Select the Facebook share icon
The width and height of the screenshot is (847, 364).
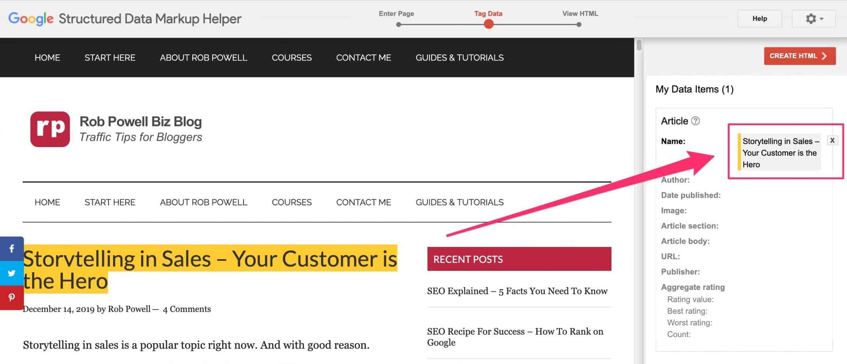pyautogui.click(x=12, y=248)
